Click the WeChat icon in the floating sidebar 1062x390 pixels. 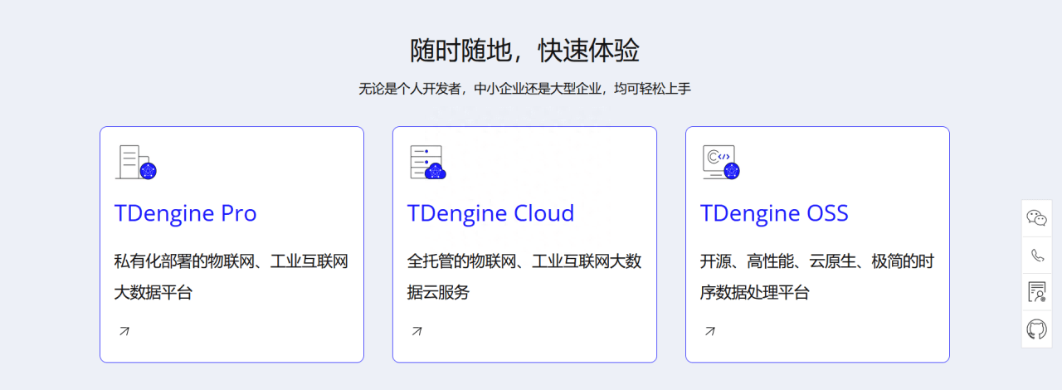tap(1036, 218)
